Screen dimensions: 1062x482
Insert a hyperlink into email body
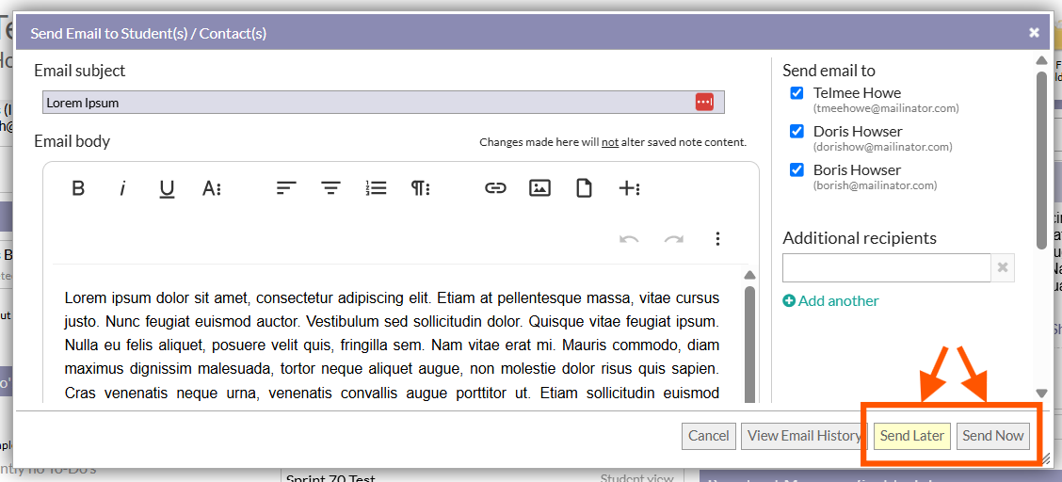[x=495, y=188]
